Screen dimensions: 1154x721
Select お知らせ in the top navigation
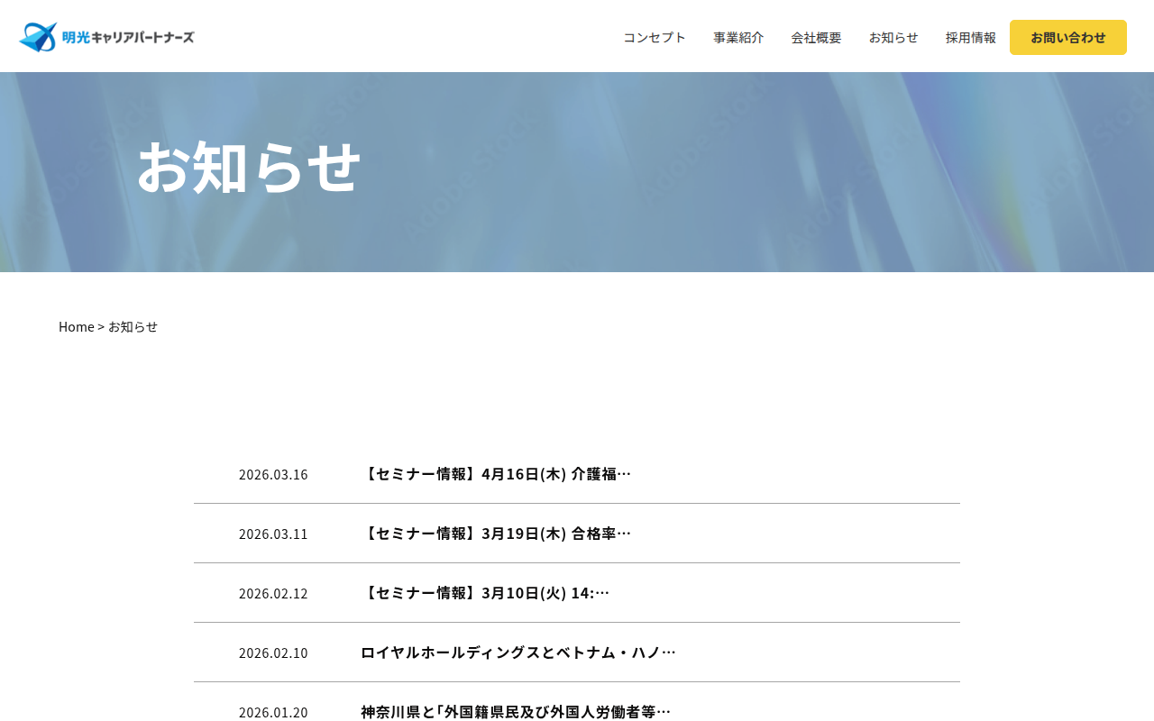893,37
